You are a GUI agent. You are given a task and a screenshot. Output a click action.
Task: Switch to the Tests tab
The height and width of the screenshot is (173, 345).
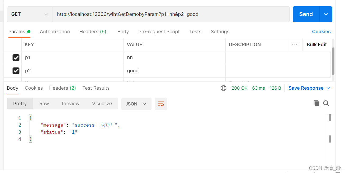195,32
